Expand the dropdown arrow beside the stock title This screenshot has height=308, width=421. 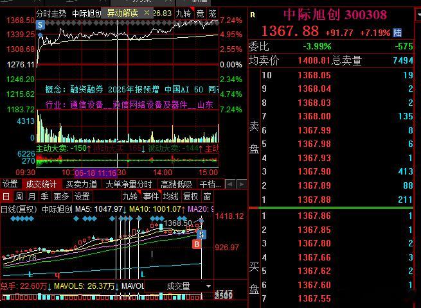[418, 15]
